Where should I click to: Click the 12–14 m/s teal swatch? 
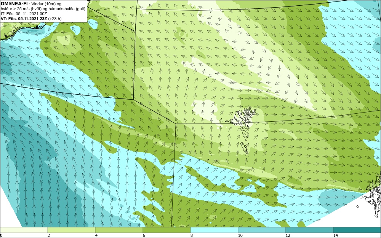coord(309,230)
